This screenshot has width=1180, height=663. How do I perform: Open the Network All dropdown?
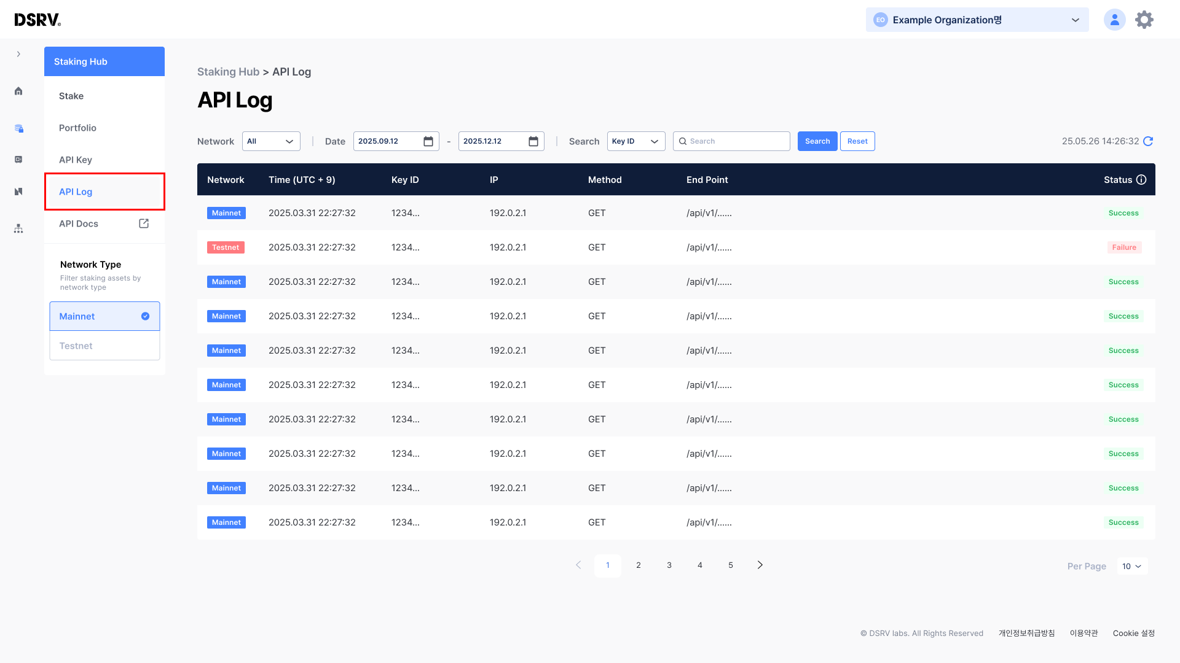[271, 141]
